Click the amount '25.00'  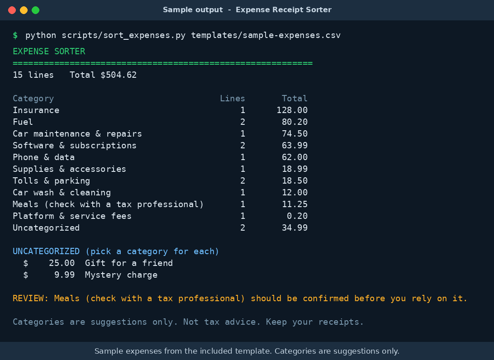click(62, 263)
